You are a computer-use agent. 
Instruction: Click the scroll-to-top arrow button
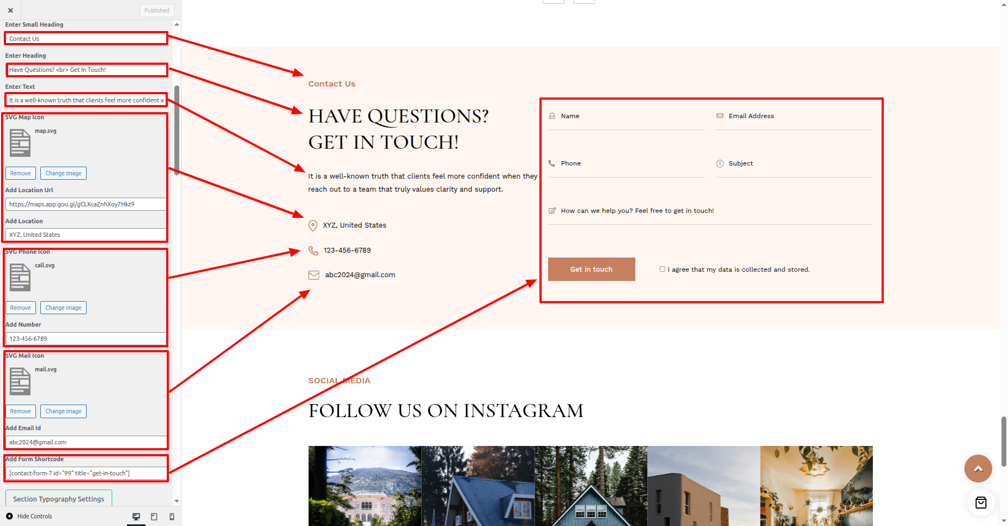tap(978, 468)
